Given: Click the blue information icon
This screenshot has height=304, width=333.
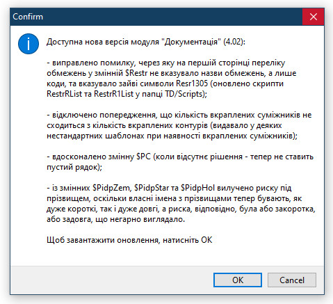Looking at the screenshot, I should (29, 44).
